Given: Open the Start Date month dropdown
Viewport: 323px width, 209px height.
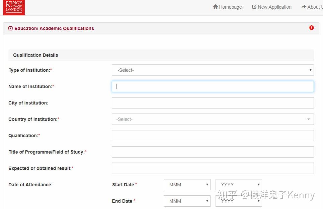Looking at the screenshot, I should (187, 185).
